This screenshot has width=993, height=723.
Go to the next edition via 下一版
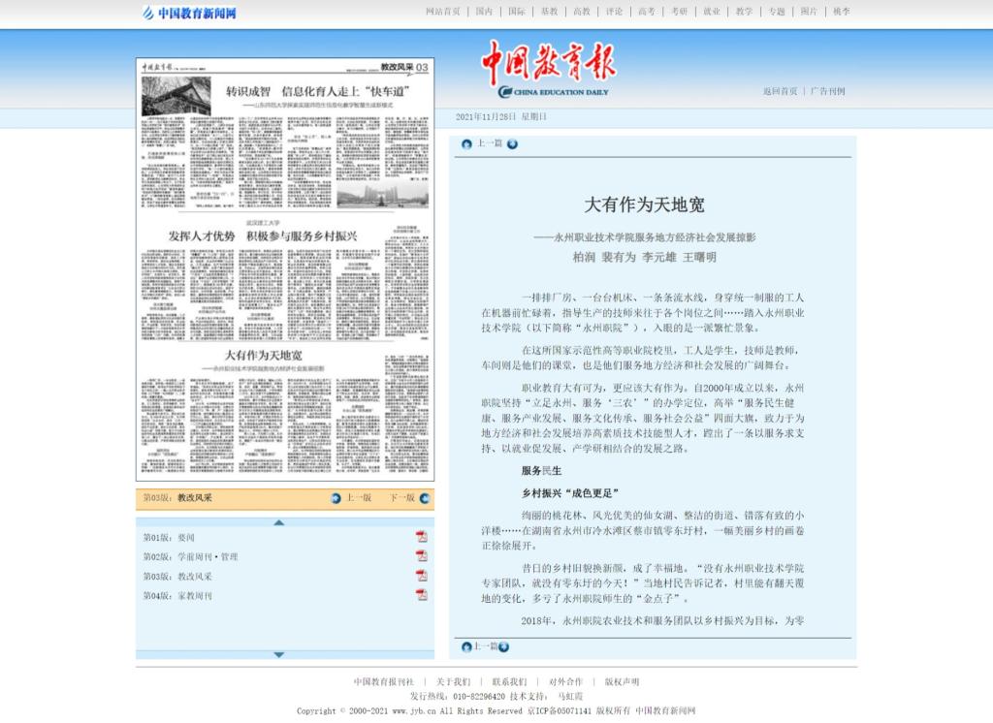[402, 498]
